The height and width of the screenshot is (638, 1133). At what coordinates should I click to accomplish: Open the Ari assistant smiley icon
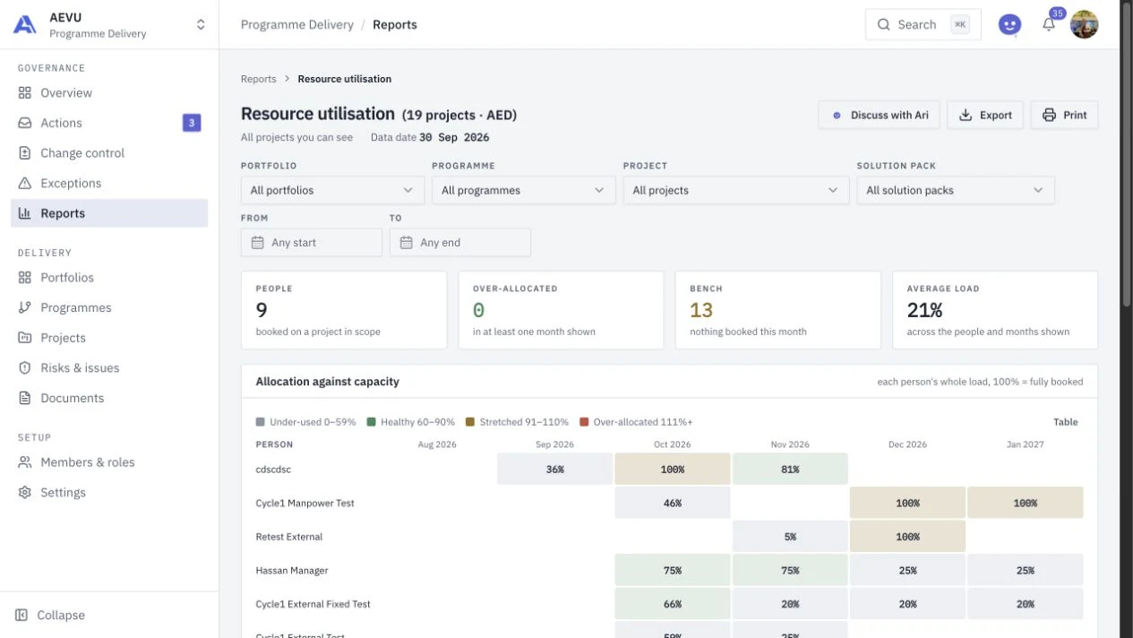(1010, 25)
